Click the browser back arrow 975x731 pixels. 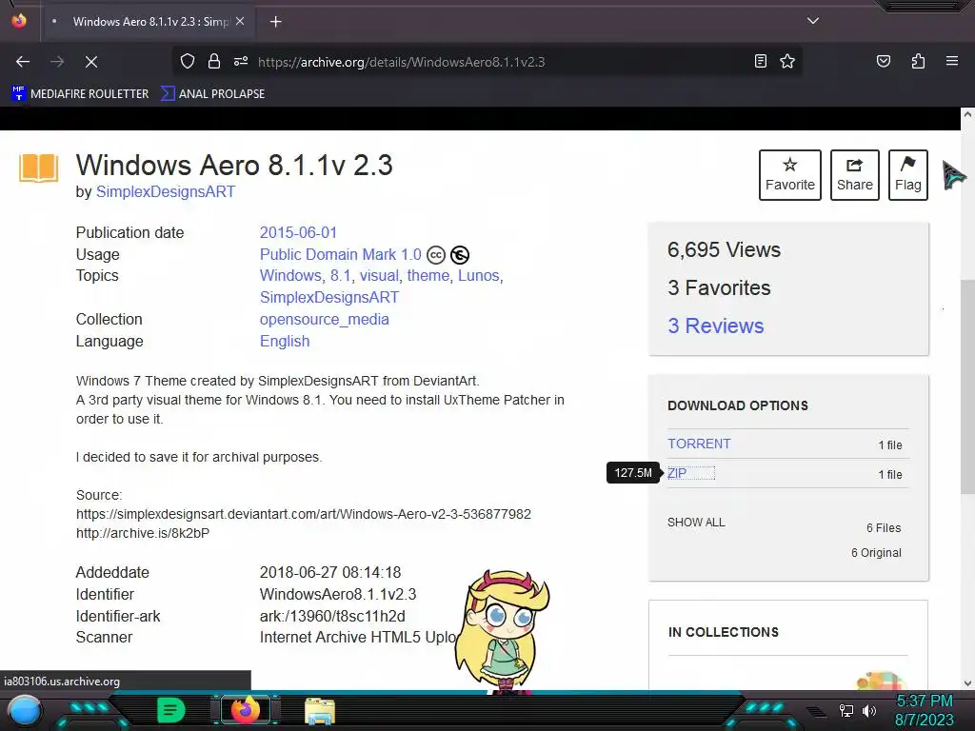pyautogui.click(x=23, y=62)
